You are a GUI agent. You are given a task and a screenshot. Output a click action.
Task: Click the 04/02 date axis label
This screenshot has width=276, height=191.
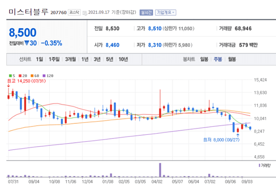157,181
